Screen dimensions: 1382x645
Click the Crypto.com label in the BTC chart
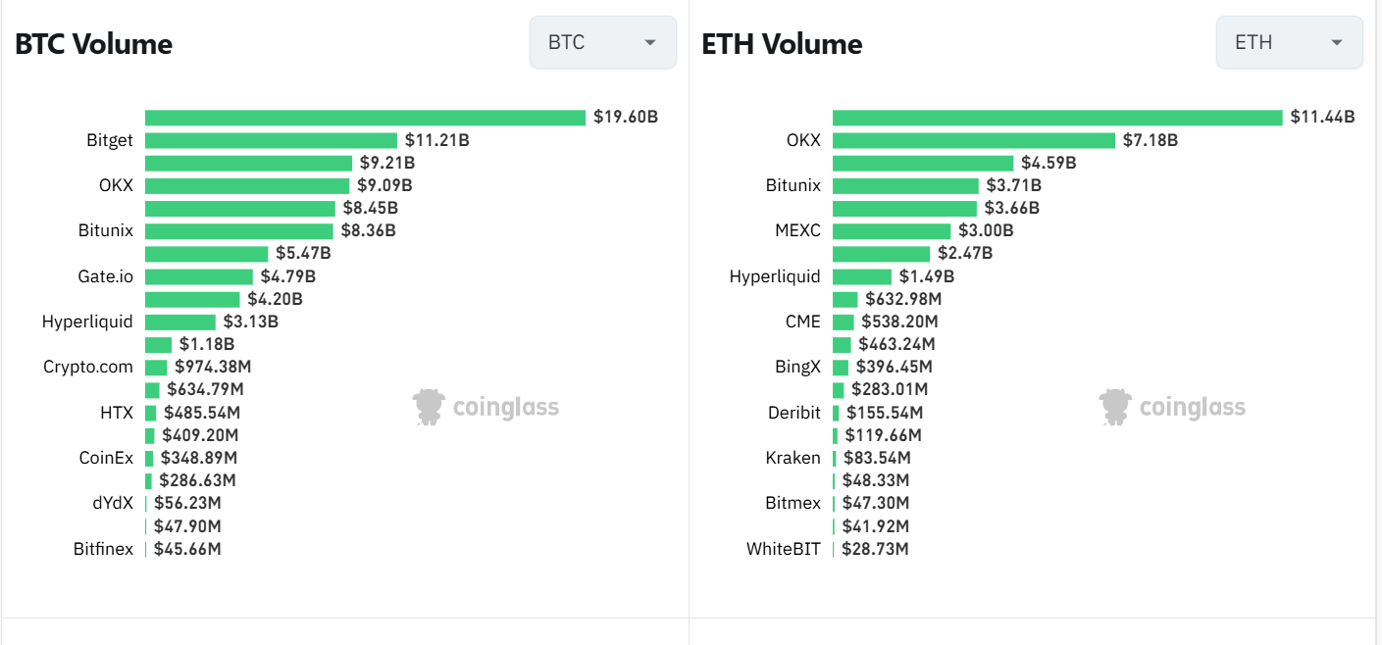pos(87,367)
